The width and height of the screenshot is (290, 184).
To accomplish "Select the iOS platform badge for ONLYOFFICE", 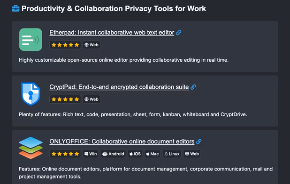I will [135, 154].
